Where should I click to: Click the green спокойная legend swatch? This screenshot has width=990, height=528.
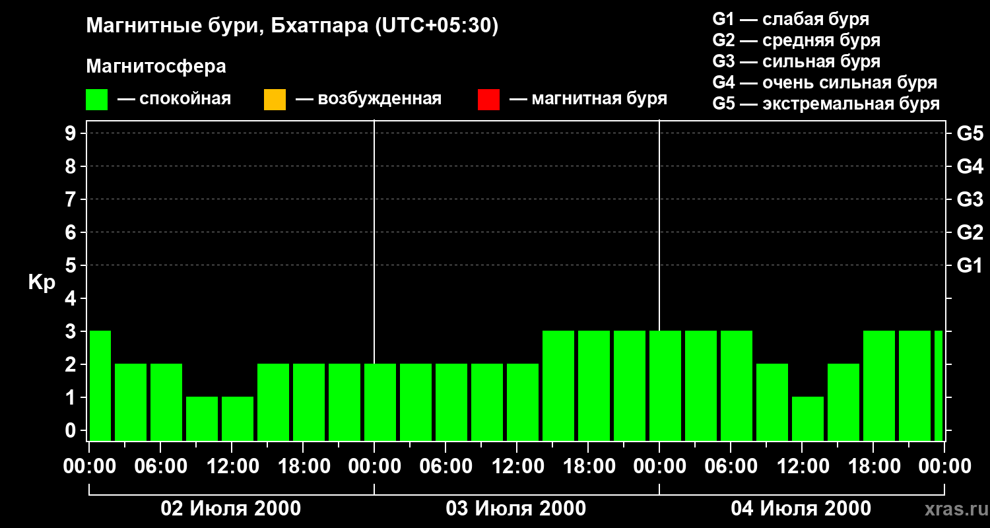[x=97, y=100]
